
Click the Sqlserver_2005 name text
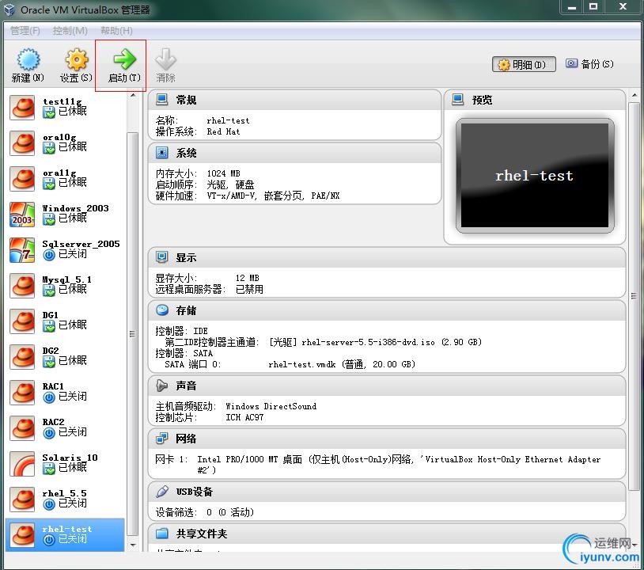81,244
